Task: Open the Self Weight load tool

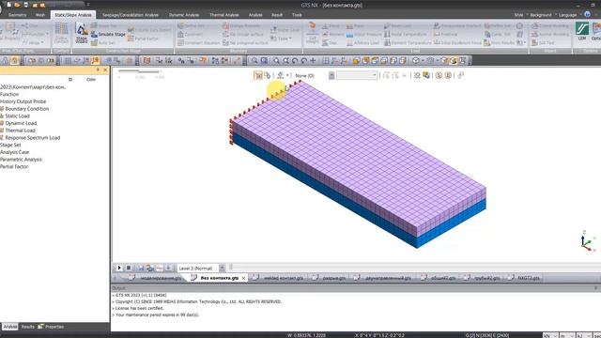Action: 313,33
